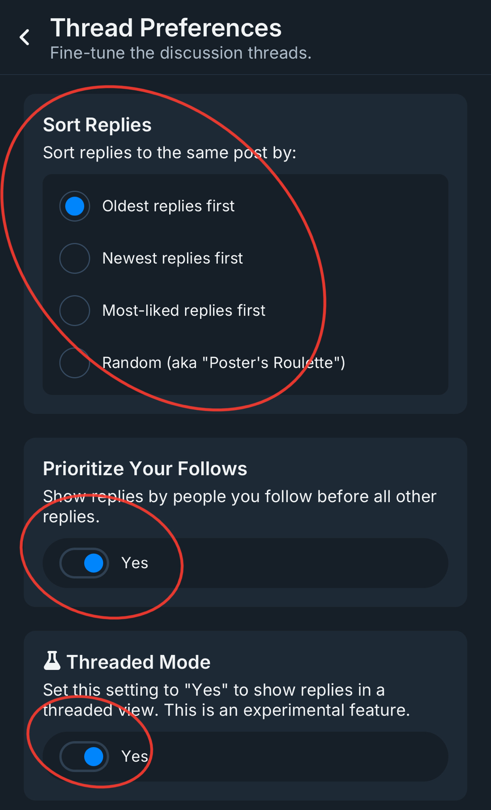Click the Thread Preferences page title
This screenshot has width=491, height=810.
click(x=166, y=28)
